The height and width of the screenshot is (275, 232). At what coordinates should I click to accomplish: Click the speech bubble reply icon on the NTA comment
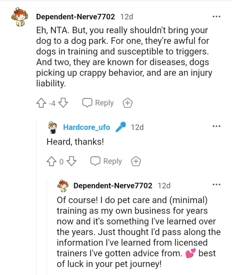click(87, 103)
